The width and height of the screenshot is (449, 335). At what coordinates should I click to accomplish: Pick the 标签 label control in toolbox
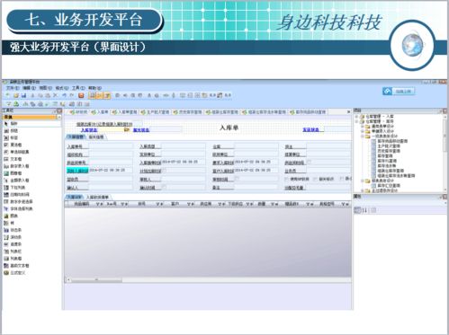click(x=12, y=137)
